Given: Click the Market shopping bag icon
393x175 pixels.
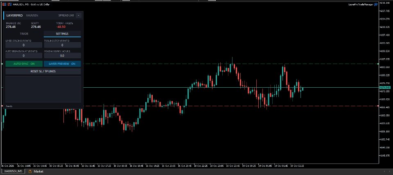Looking at the screenshot, I should [x=30, y=171].
